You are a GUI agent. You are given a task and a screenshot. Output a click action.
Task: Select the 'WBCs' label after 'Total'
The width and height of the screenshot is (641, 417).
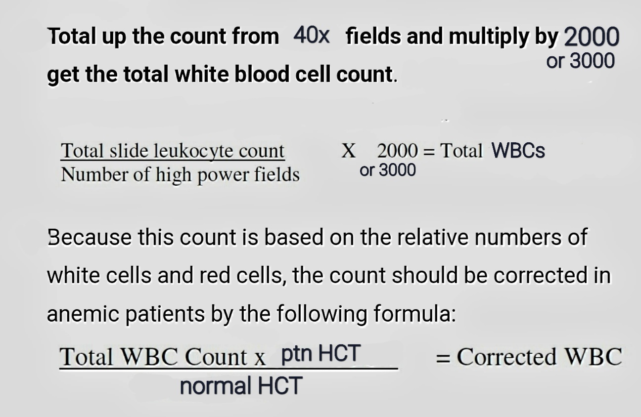coord(518,150)
